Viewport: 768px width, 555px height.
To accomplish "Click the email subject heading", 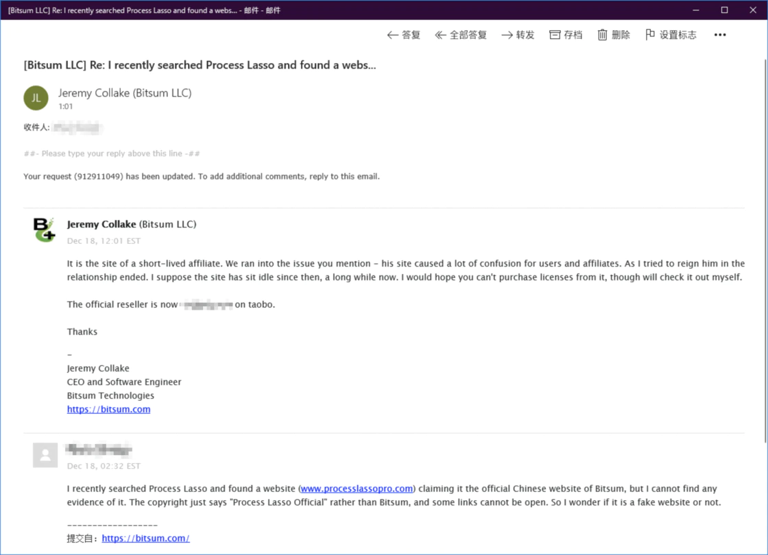I will point(200,65).
